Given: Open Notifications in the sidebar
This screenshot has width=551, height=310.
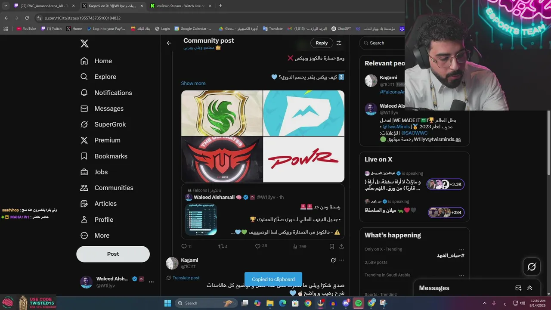Looking at the screenshot, I should tap(106, 93).
